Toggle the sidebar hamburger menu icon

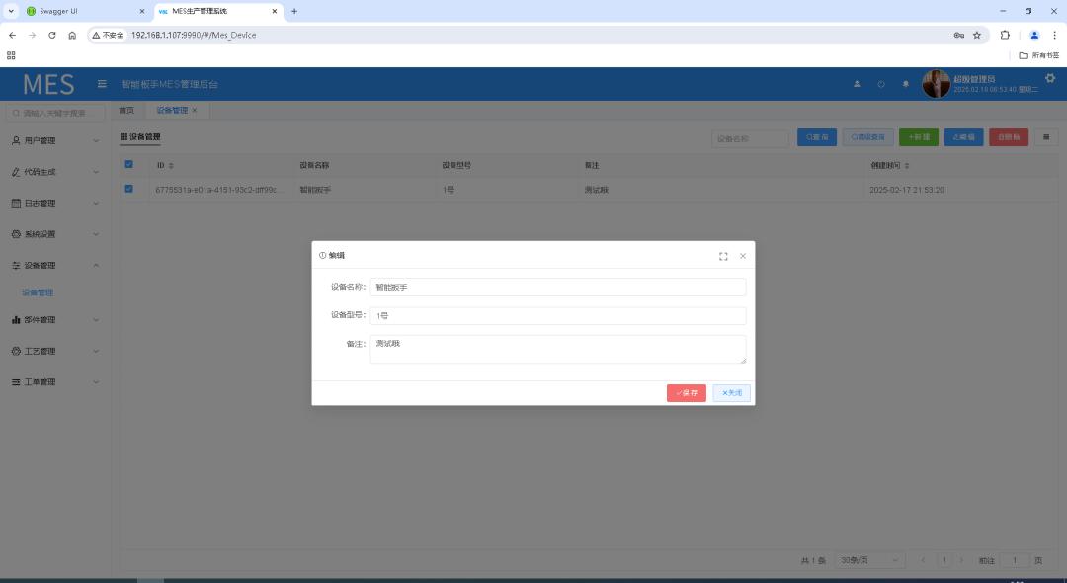[x=102, y=84]
